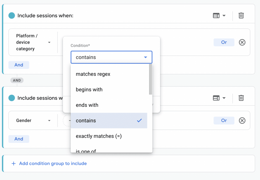
Task: Open condition scoping icon in first group
Action: 216,15
